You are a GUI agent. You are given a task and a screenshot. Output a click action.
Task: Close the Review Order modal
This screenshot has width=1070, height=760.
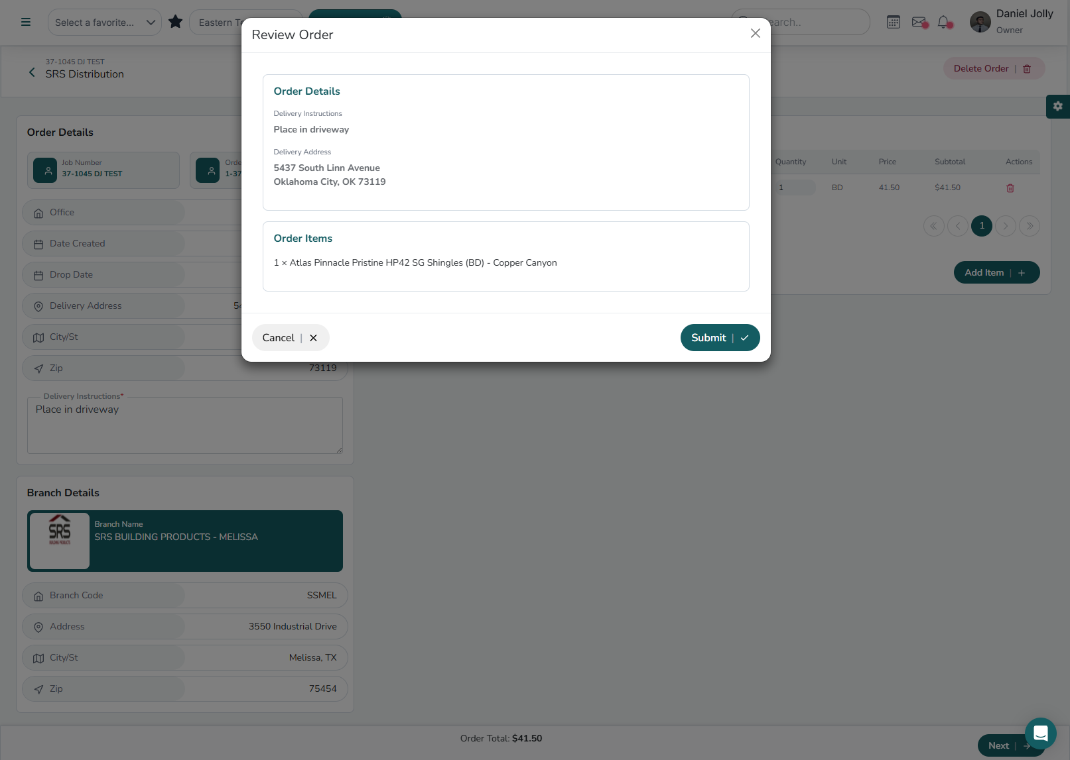point(755,33)
